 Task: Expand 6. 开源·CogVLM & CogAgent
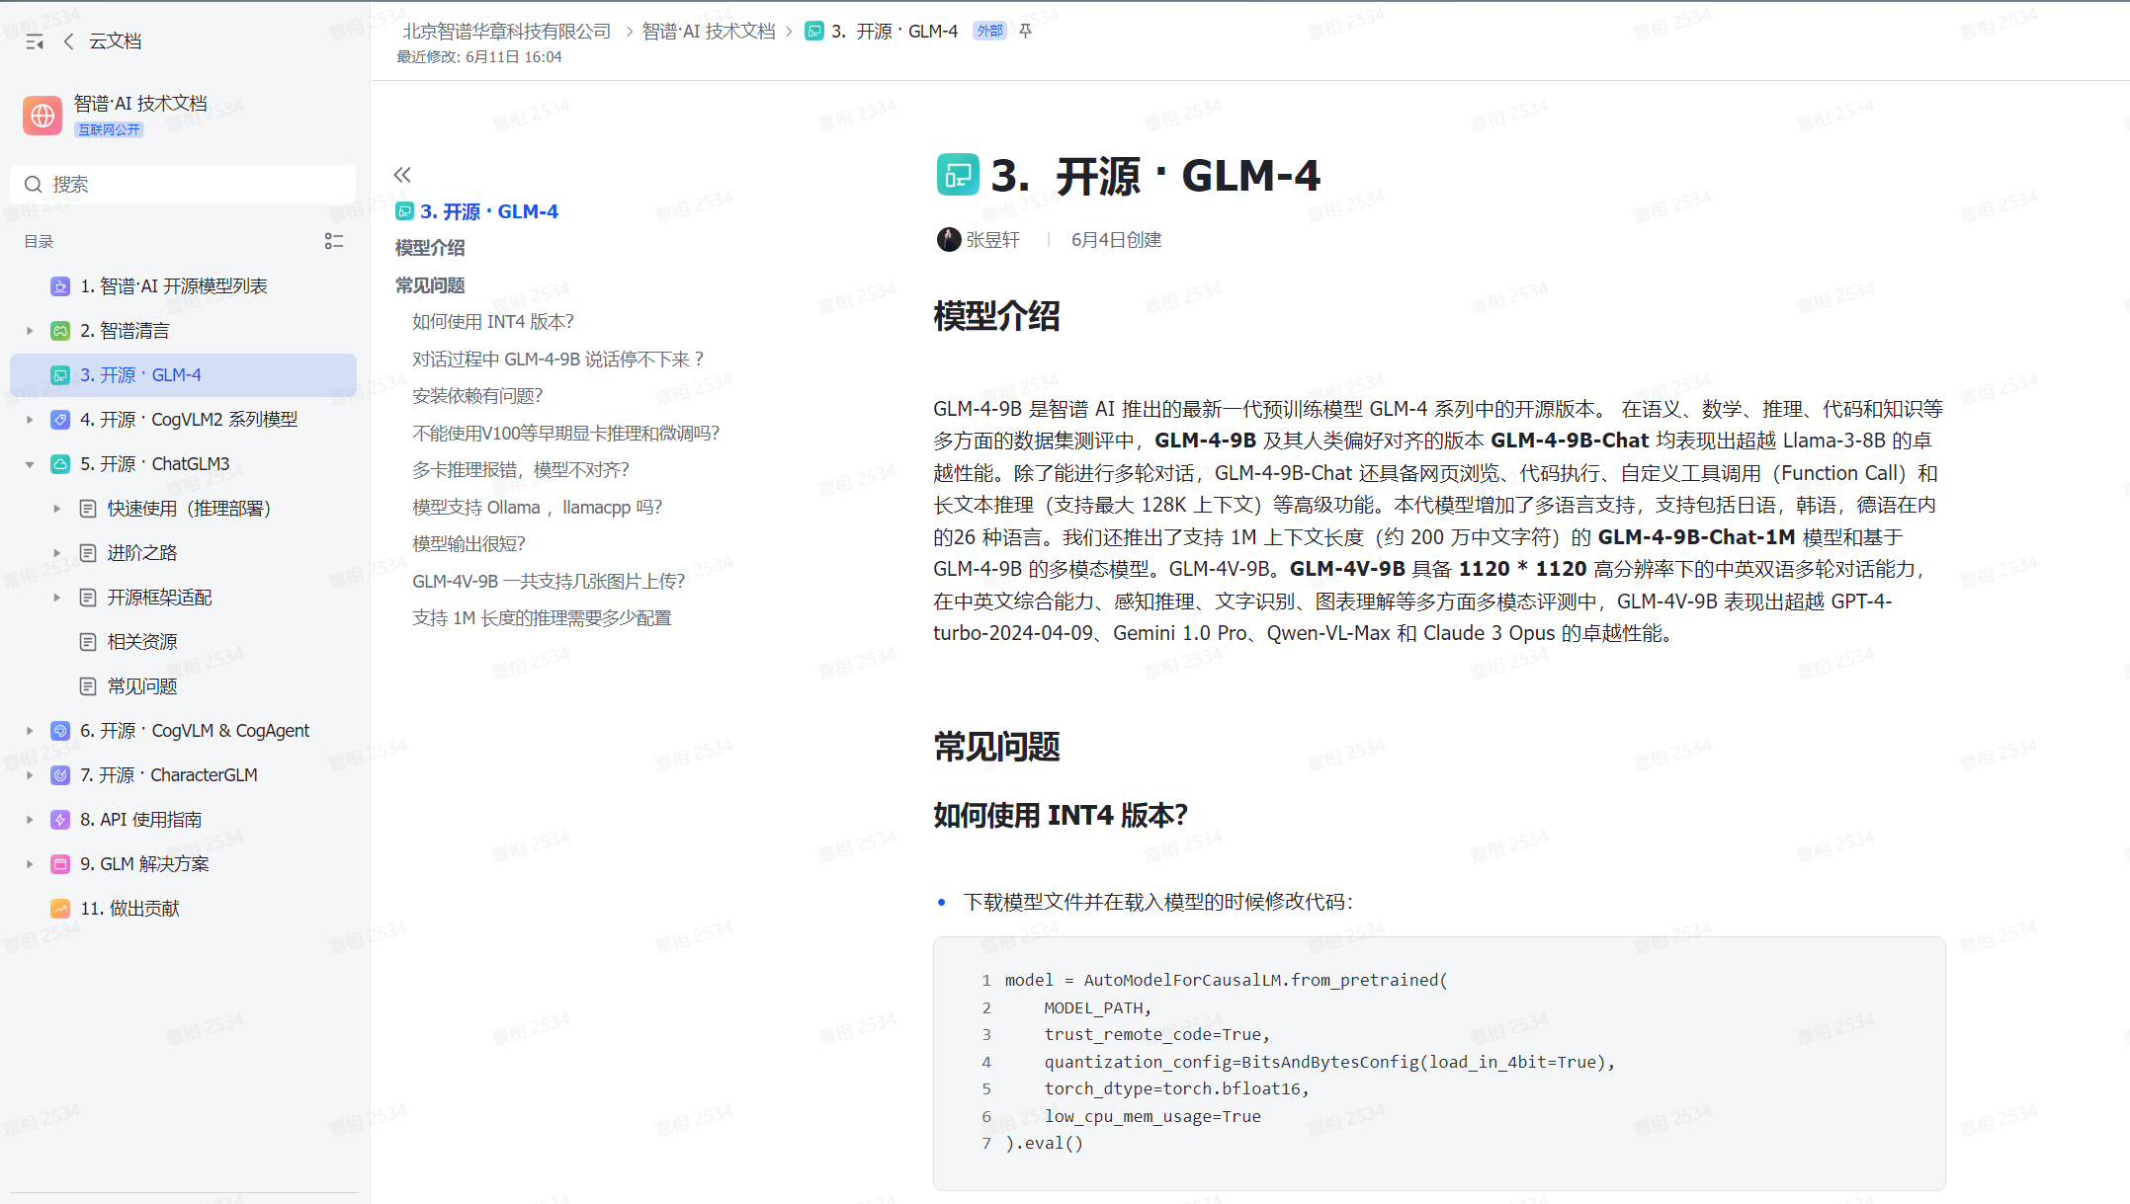(29, 730)
